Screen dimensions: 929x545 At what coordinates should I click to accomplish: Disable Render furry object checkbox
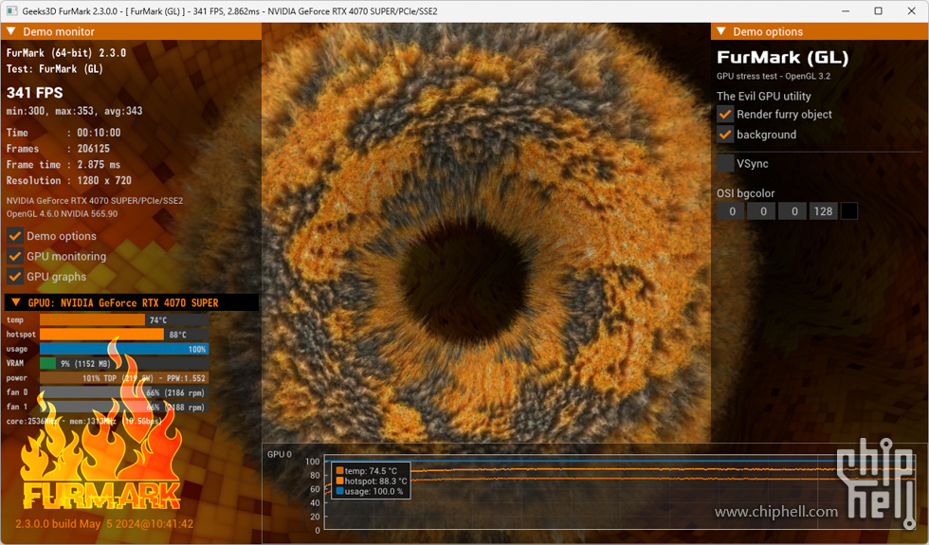tap(725, 115)
